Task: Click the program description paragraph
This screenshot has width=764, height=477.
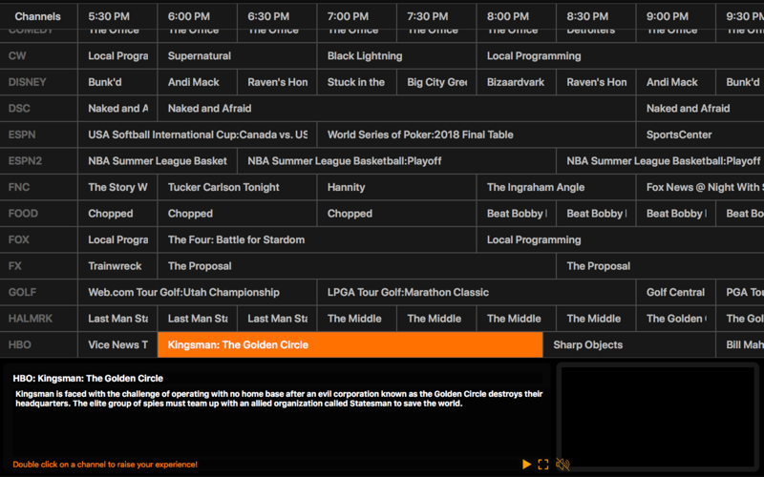Action: click(279, 398)
